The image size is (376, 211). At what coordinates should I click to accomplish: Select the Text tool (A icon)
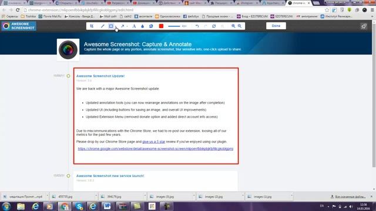coord(134,26)
